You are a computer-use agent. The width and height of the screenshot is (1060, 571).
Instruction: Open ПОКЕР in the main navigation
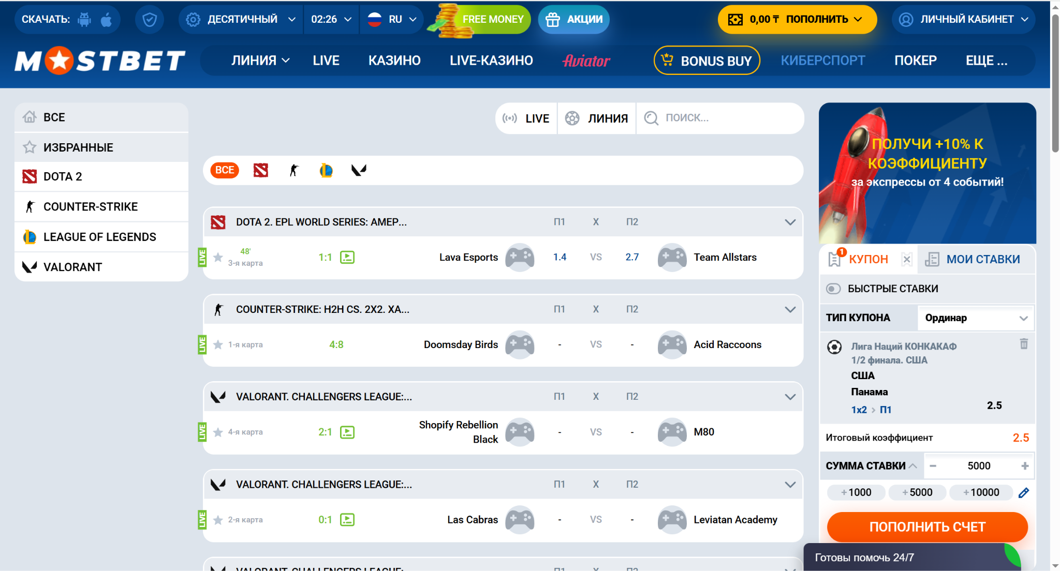(x=915, y=61)
